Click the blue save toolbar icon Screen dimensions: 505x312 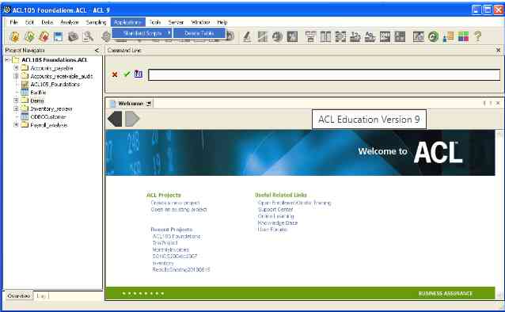coord(59,36)
